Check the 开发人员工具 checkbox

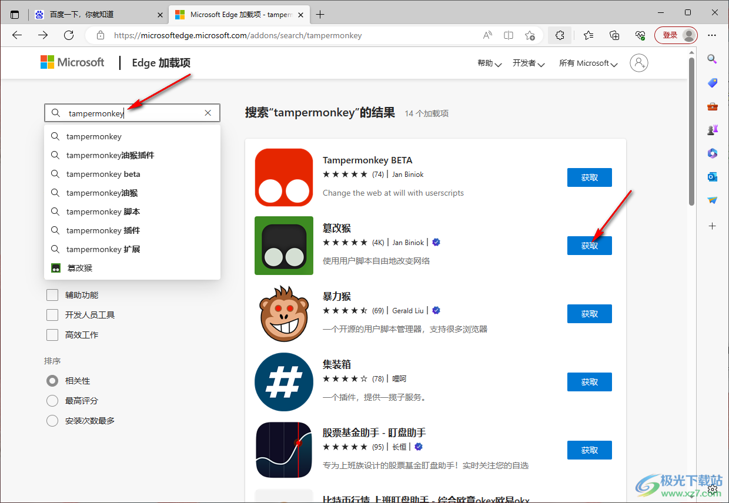pos(52,315)
